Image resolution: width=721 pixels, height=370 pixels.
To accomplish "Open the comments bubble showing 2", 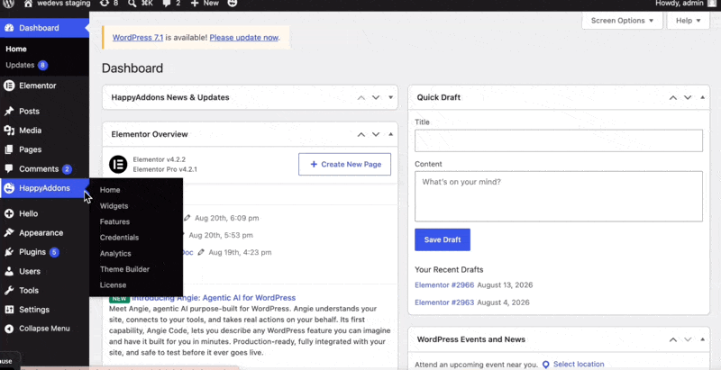I will point(171,4).
